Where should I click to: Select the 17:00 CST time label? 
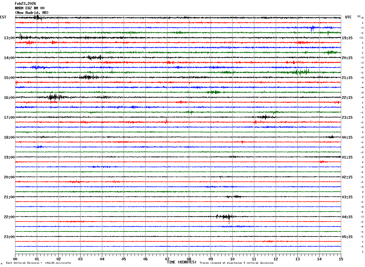9,118
